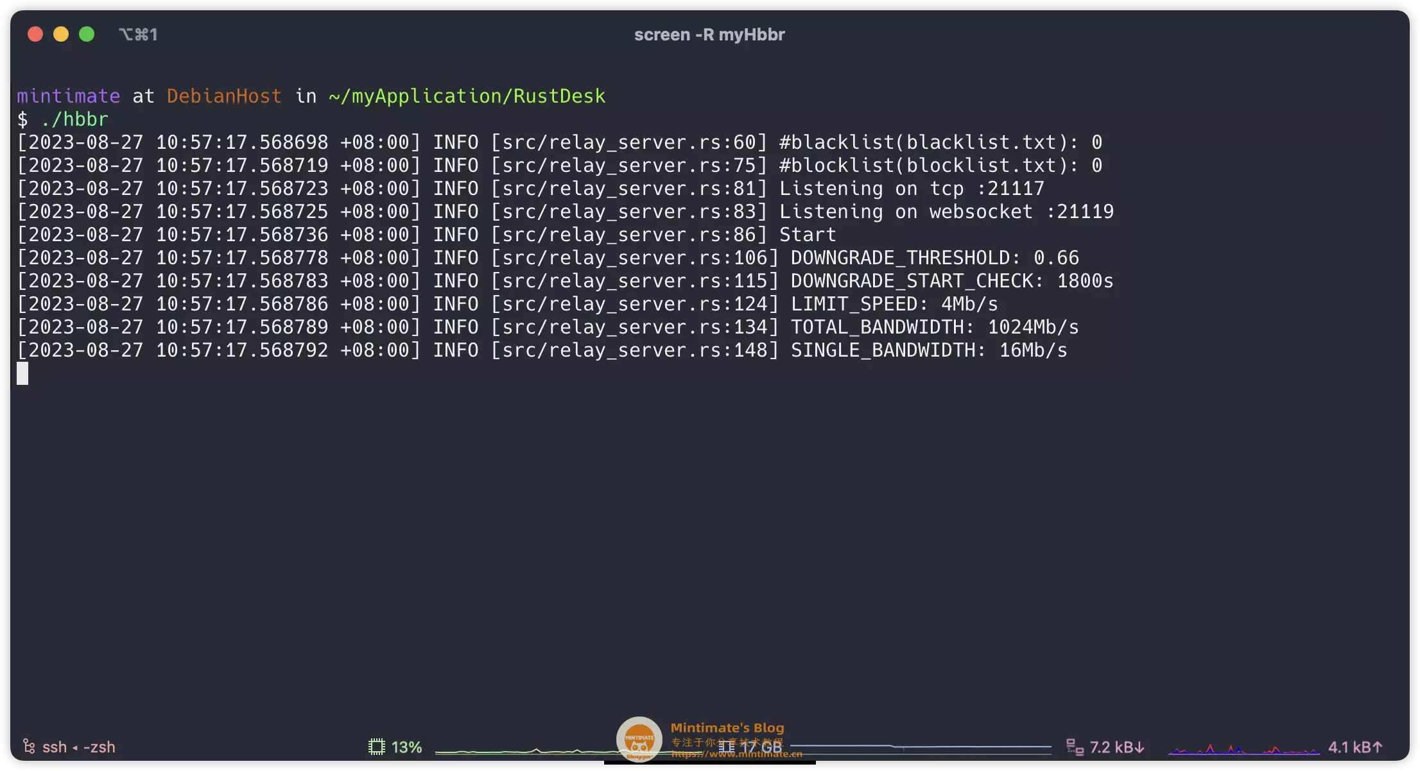Click the ⌥⌘1 window shortcut label
Image resolution: width=1420 pixels, height=771 pixels.
click(x=138, y=35)
